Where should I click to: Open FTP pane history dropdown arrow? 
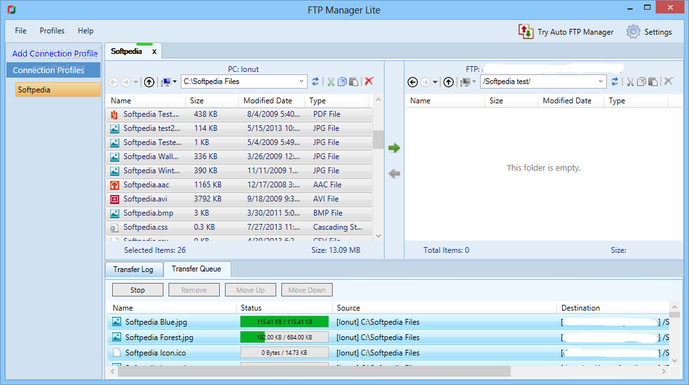[435, 82]
